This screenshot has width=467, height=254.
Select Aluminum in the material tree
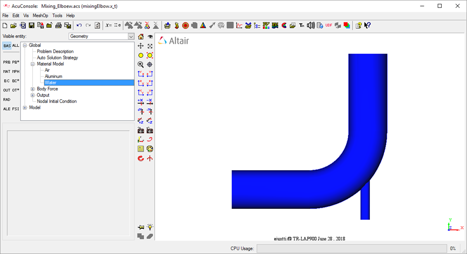click(53, 76)
